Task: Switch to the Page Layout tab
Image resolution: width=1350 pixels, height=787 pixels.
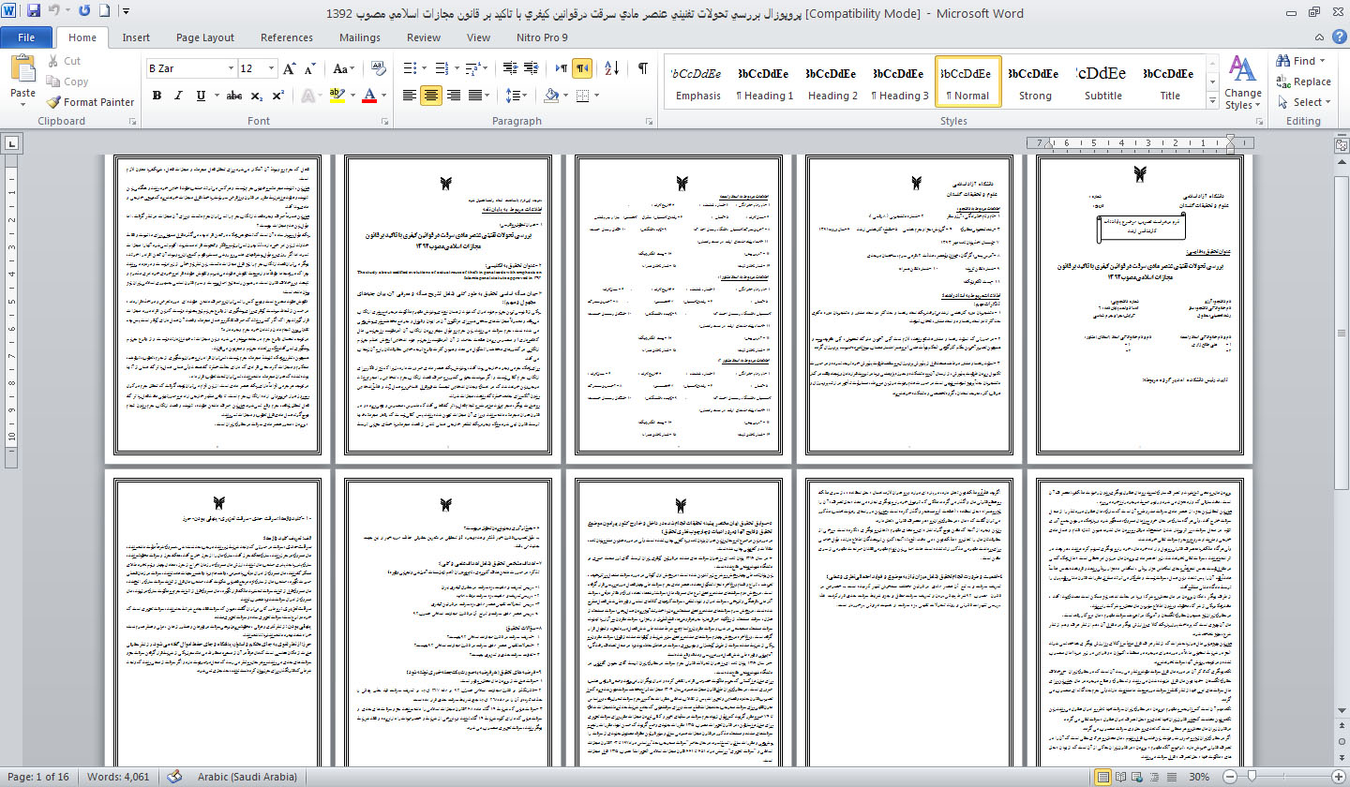Action: pos(205,37)
